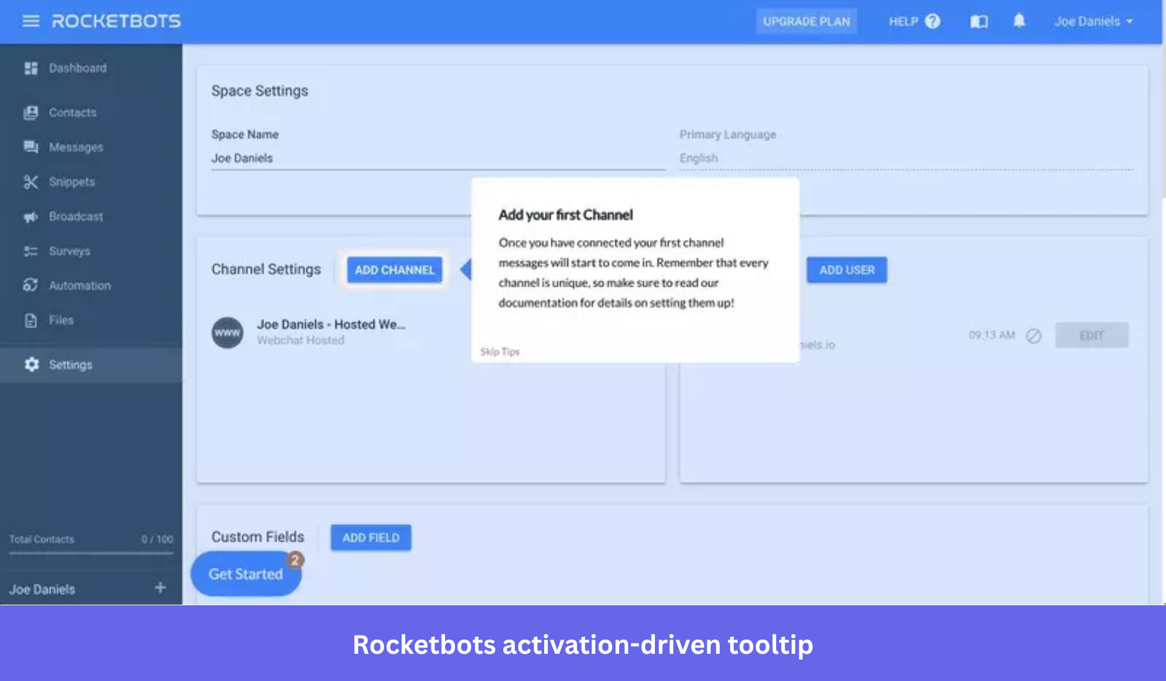Add a new space with plus icon
The height and width of the screenshot is (681, 1166).
coord(160,588)
